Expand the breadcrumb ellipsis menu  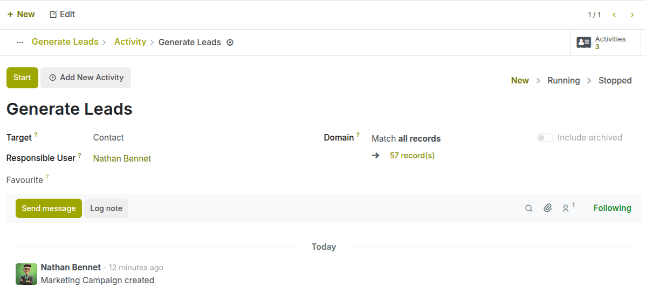pyautogui.click(x=20, y=43)
